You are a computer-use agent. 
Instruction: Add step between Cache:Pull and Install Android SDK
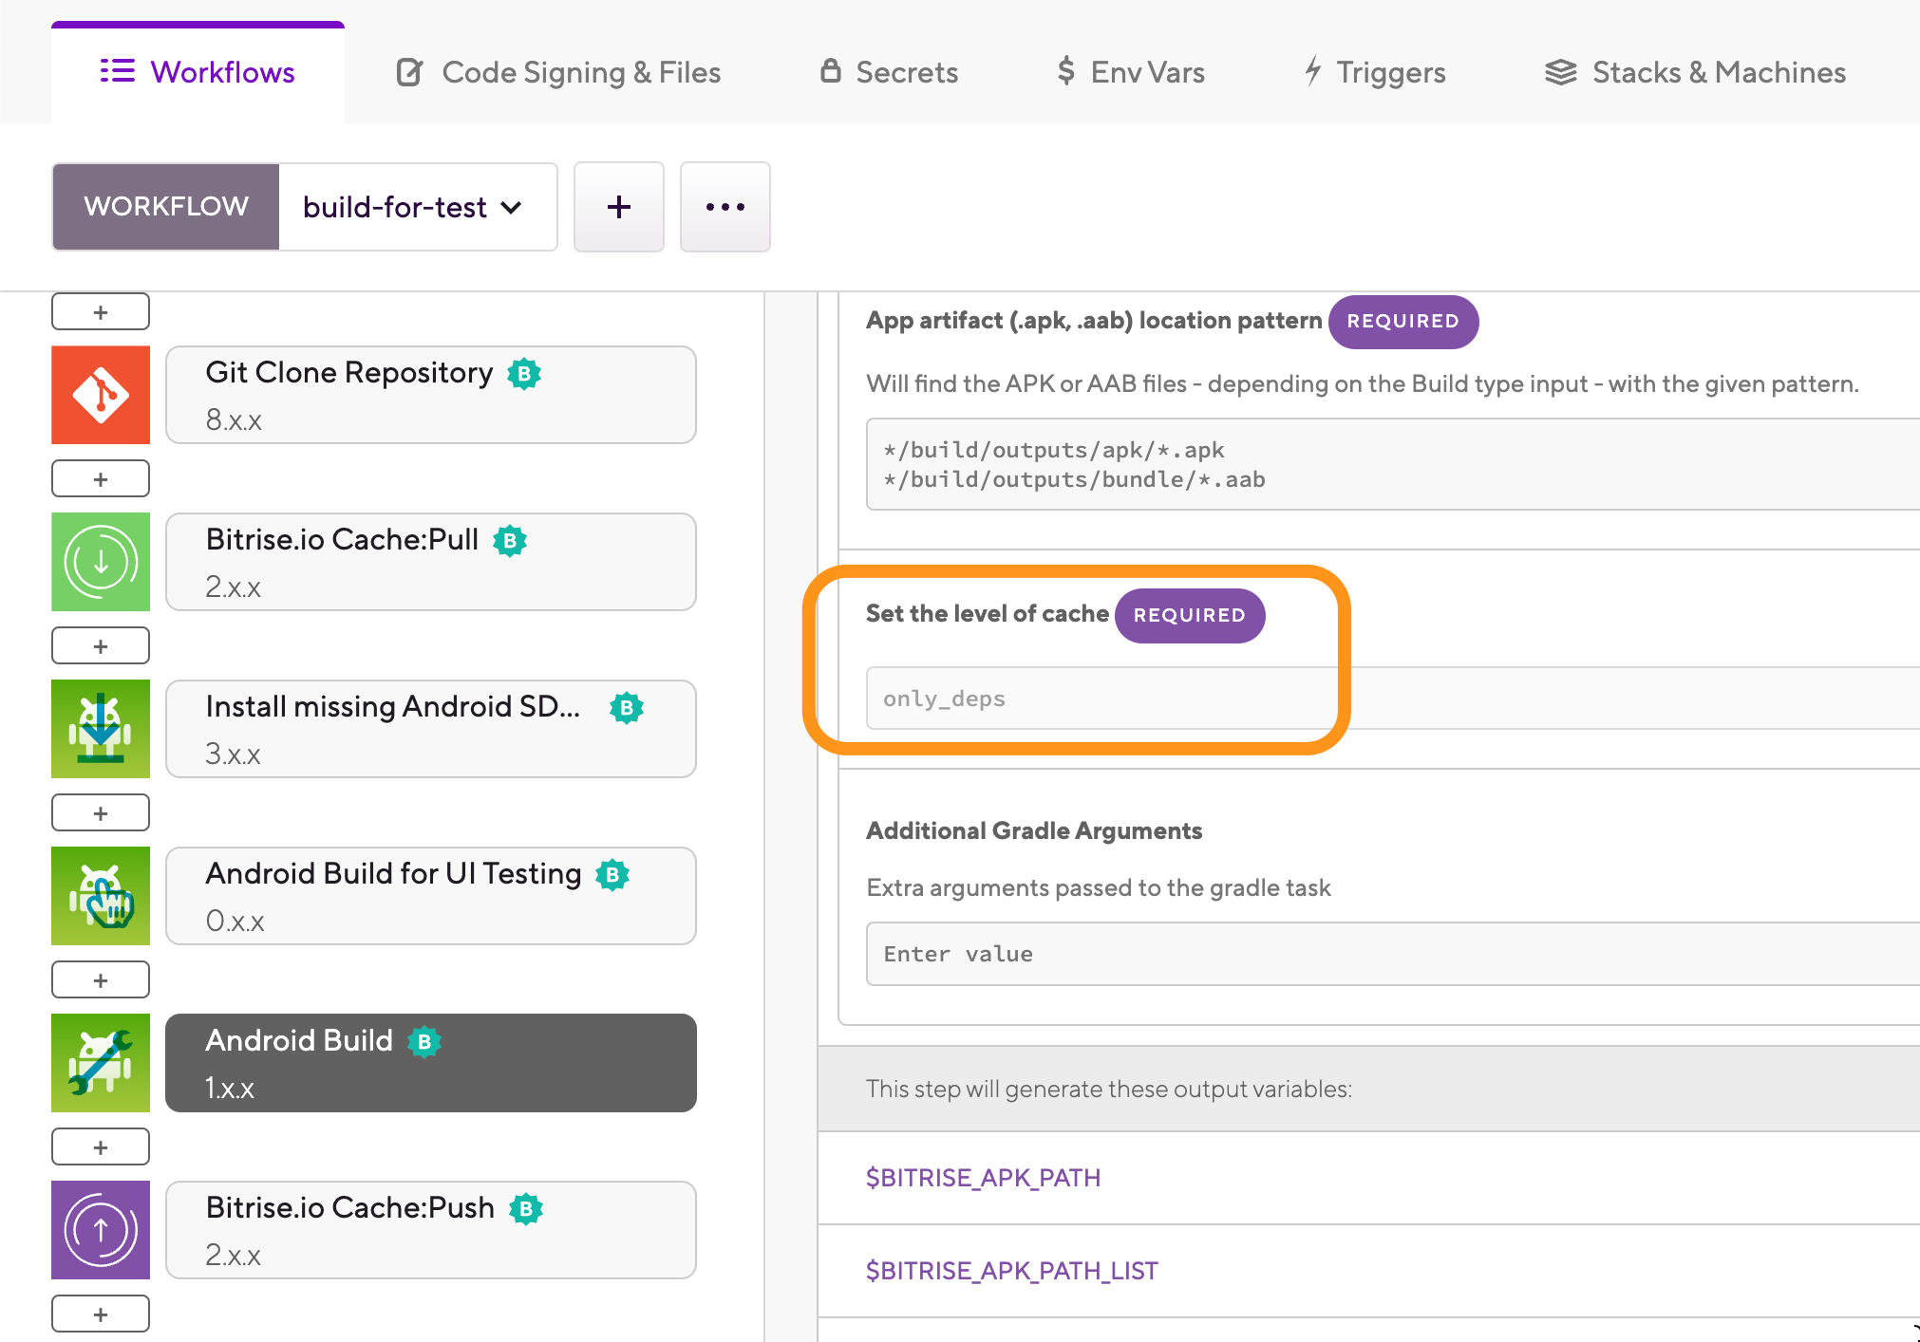tap(101, 645)
